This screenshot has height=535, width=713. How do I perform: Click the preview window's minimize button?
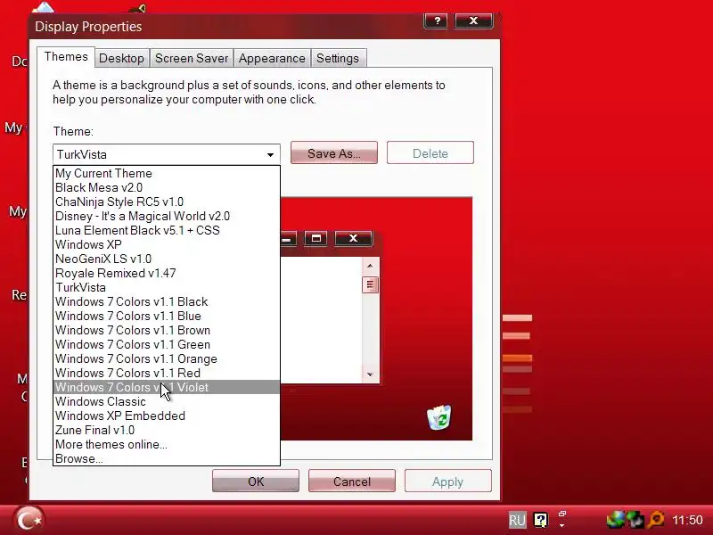pyautogui.click(x=288, y=238)
